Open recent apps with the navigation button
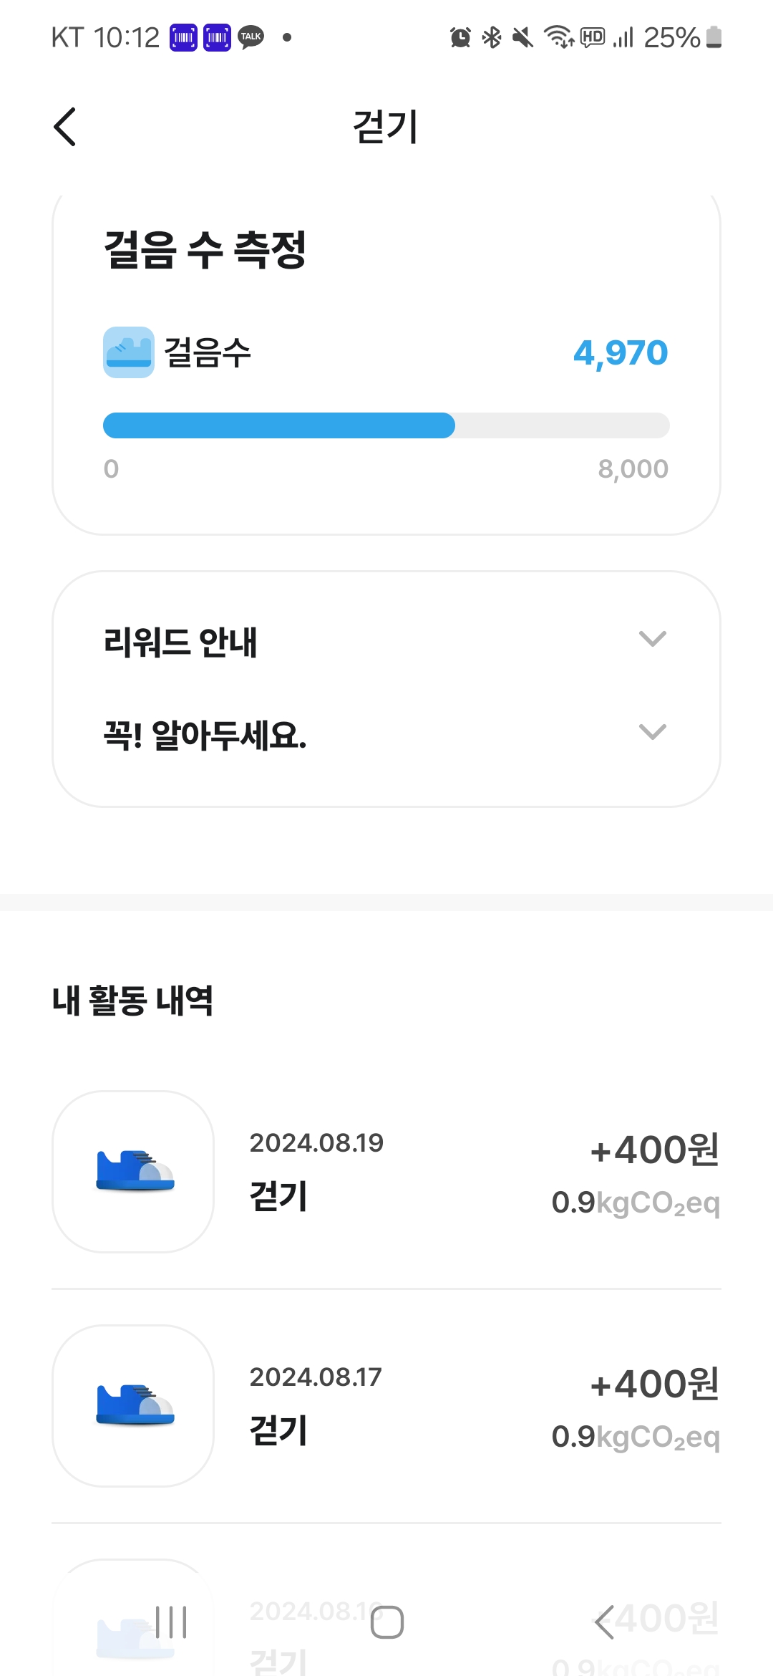 pyautogui.click(x=171, y=1622)
